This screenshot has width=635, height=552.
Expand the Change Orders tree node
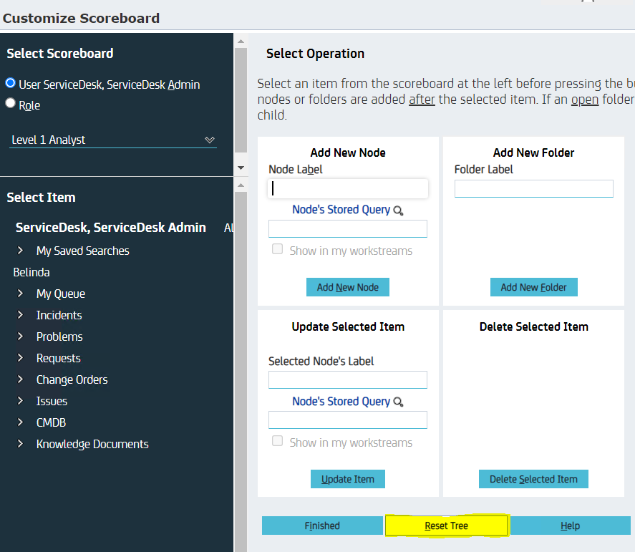(21, 379)
